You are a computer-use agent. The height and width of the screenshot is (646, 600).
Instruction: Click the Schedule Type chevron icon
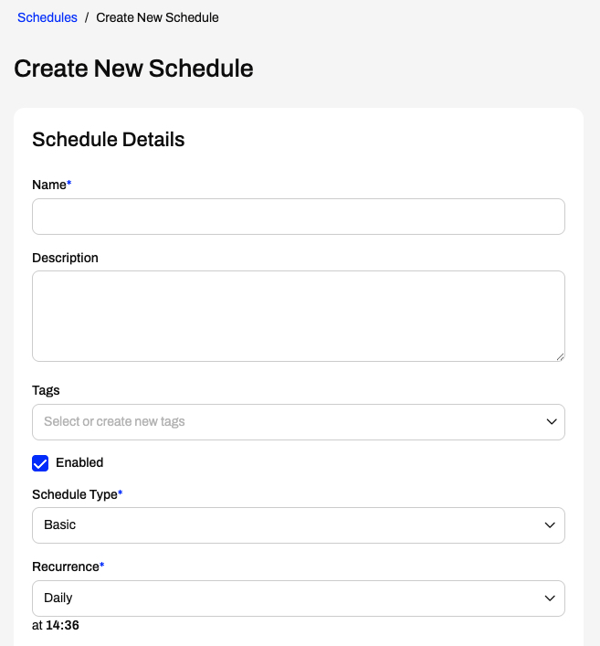coord(550,525)
